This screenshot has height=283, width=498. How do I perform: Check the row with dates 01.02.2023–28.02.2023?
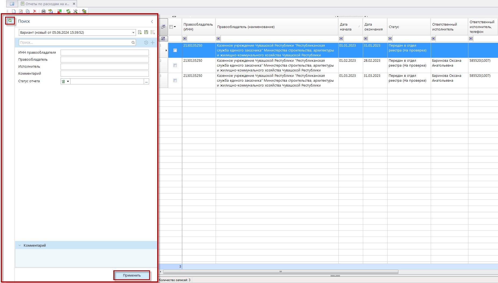pyautogui.click(x=175, y=65)
